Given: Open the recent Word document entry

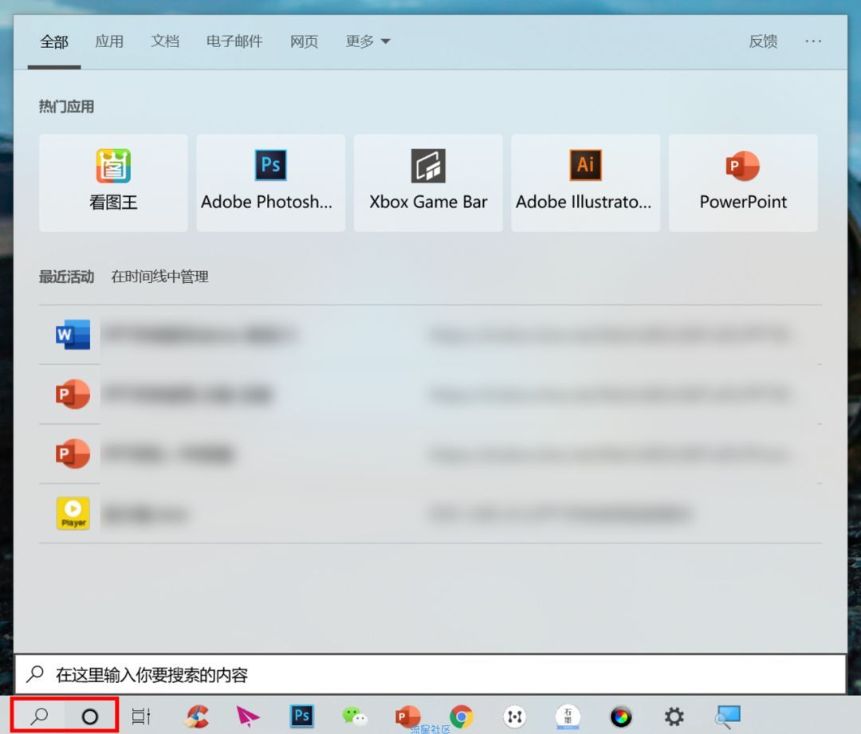Looking at the screenshot, I should click(x=430, y=335).
